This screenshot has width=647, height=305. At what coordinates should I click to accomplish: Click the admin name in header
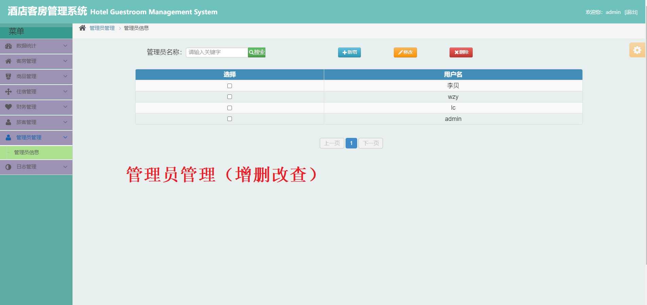[613, 12]
